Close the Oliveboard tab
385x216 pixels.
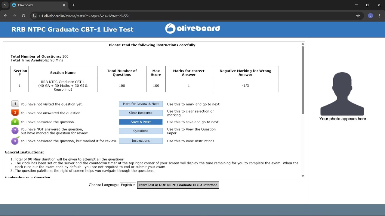(64, 5)
